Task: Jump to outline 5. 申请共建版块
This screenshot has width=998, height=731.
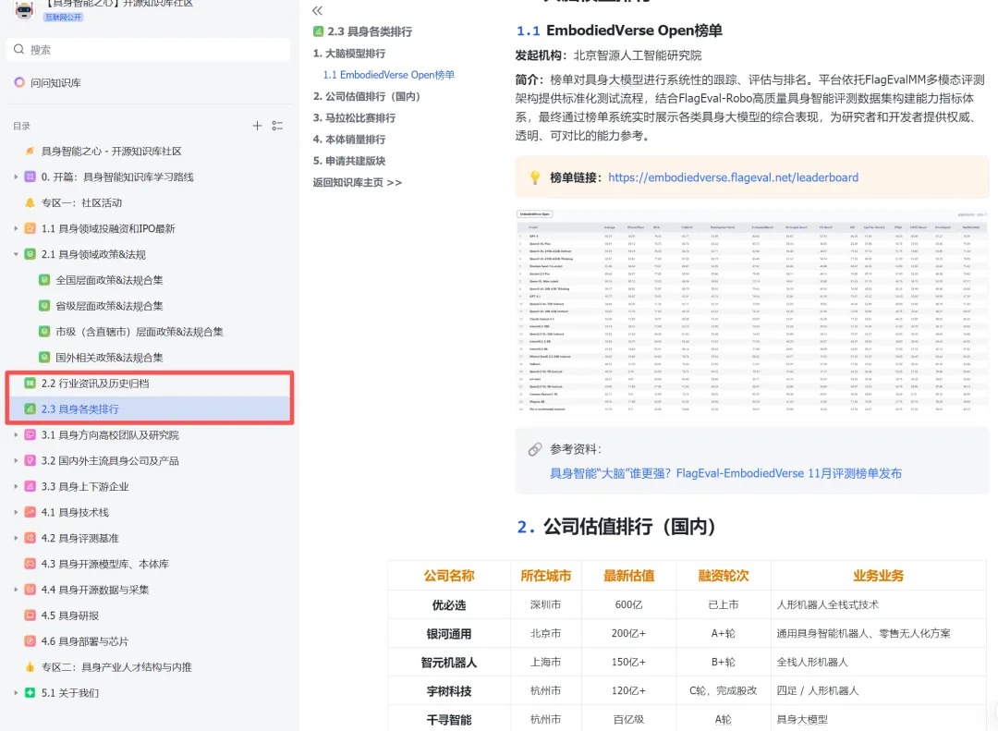Action: (348, 161)
